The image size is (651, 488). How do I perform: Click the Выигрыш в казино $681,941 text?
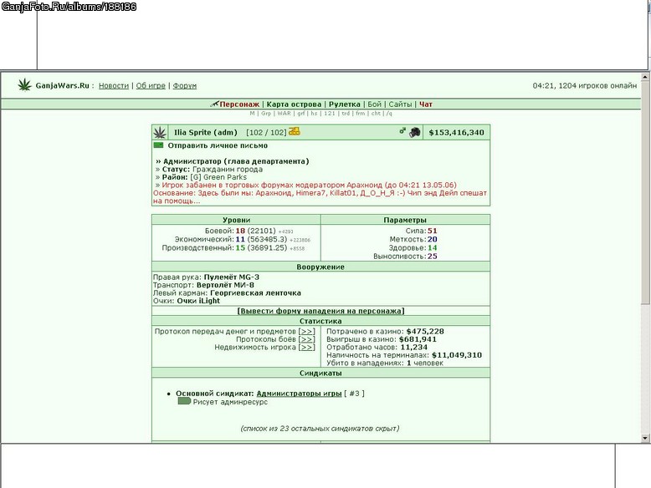pos(381,339)
